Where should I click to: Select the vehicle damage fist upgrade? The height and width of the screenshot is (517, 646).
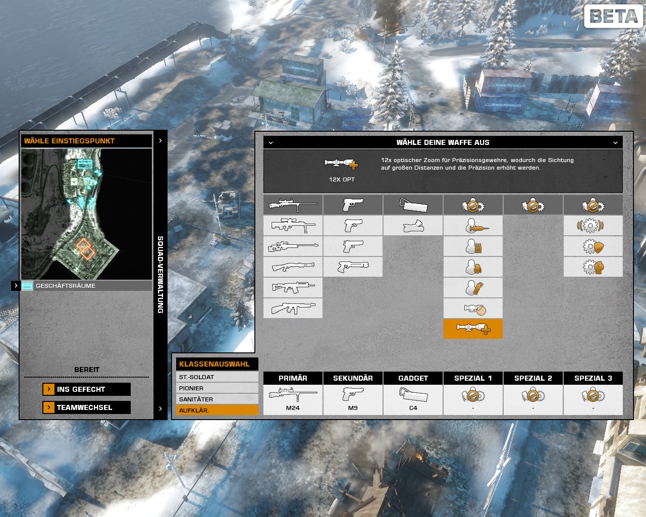(x=593, y=267)
